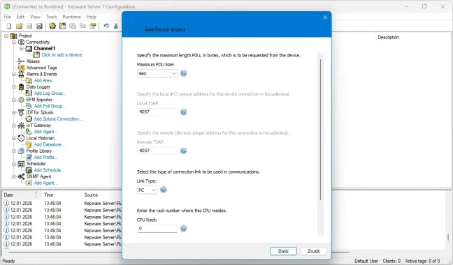Click the New Tag Group toolbar icon
The height and width of the screenshot is (265, 453).
73,26
